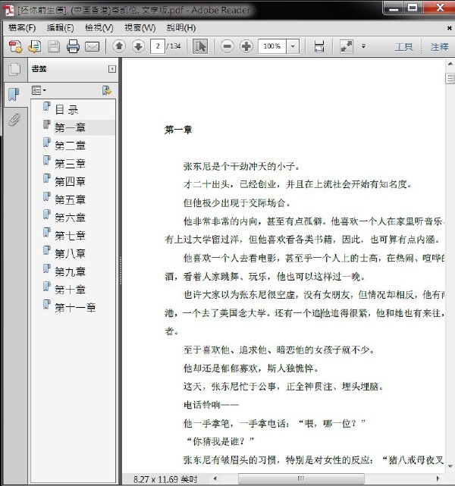This screenshot has width=455, height=486.
Task: Zoom in with the plus button
Action: tap(246, 46)
